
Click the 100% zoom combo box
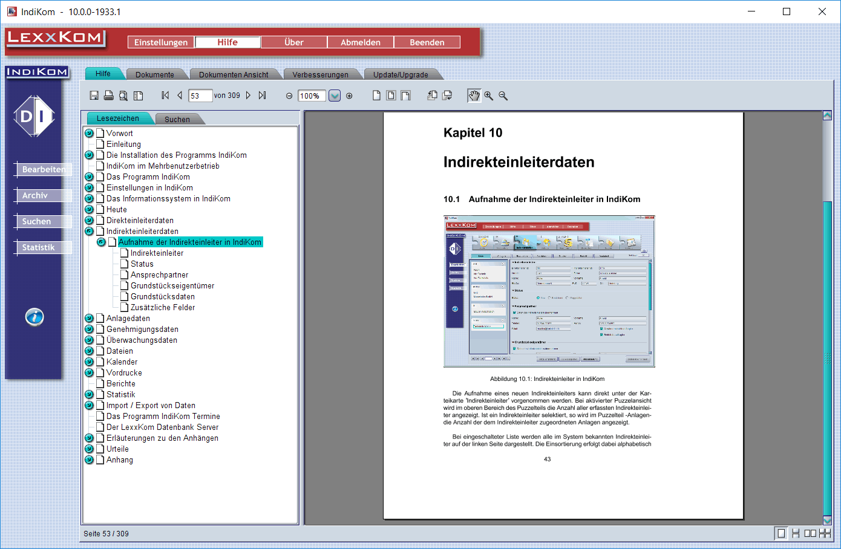tap(312, 96)
